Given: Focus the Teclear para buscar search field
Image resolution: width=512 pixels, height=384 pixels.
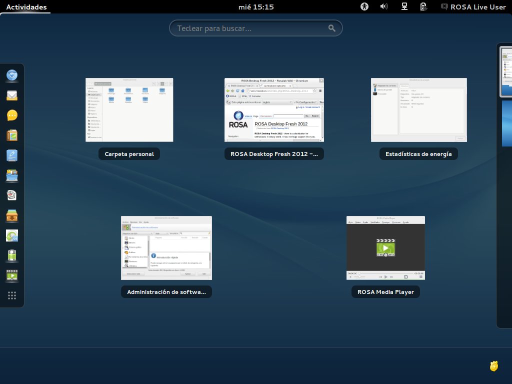Looking at the screenshot, I should point(255,28).
